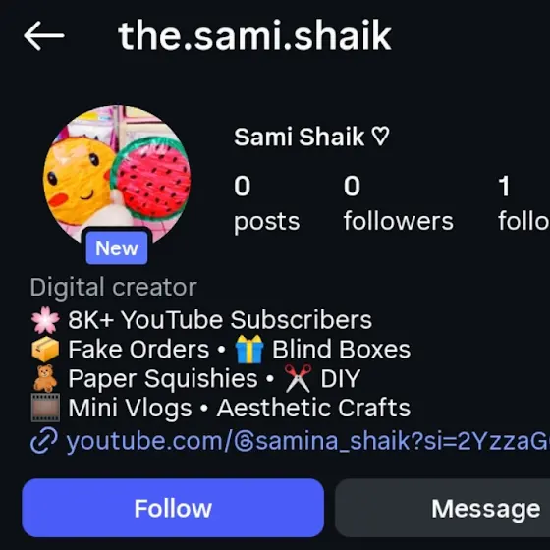Tap the heart symbol after Sami Shaik
This screenshot has width=550, height=550.
pos(380,137)
